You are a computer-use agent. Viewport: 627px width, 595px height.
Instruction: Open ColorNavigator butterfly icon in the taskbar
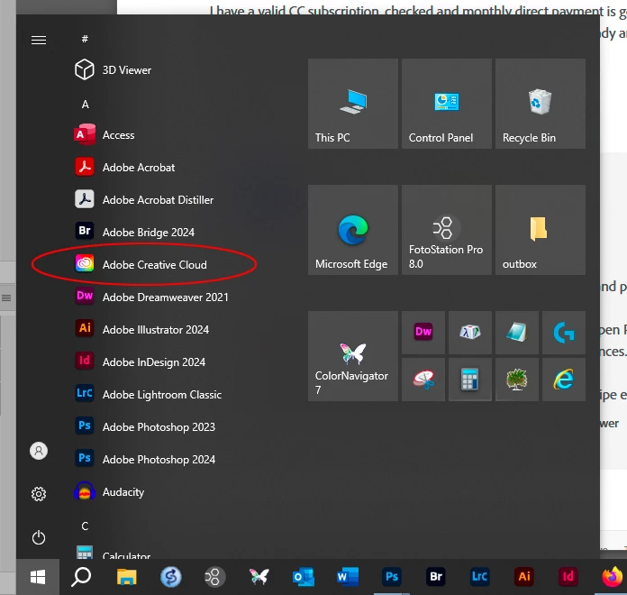click(x=259, y=577)
